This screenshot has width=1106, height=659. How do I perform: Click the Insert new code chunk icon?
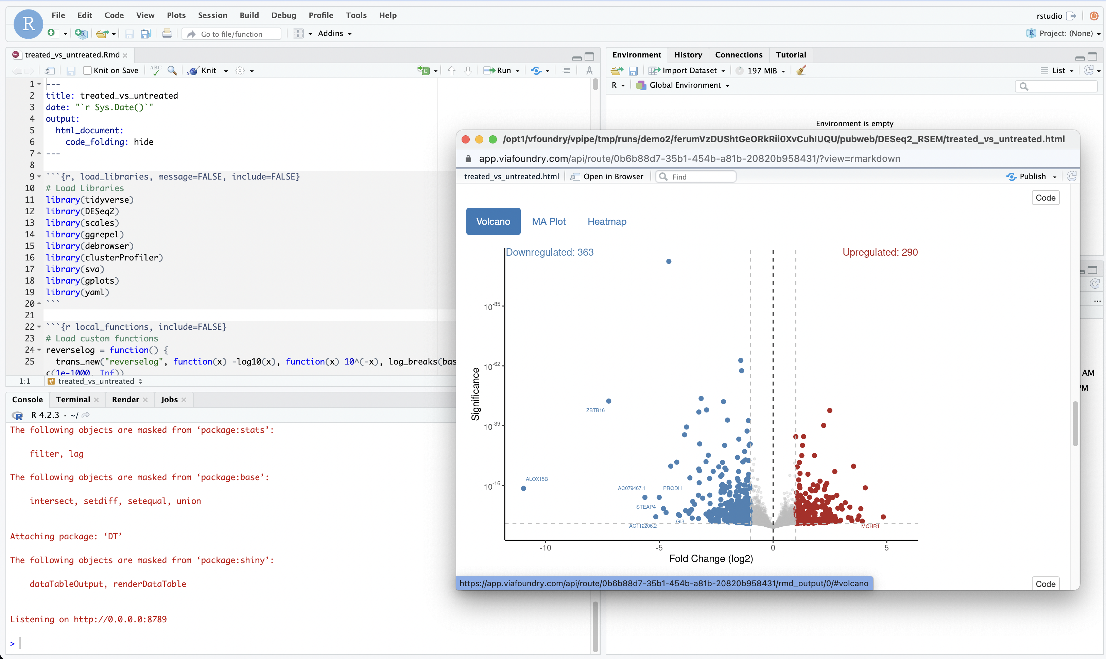424,70
